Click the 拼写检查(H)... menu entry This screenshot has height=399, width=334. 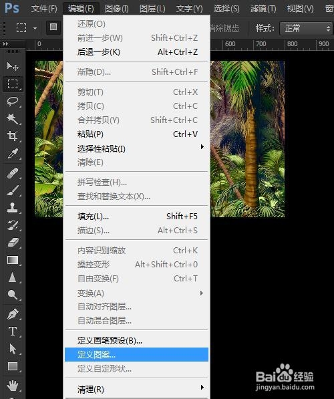point(136,182)
